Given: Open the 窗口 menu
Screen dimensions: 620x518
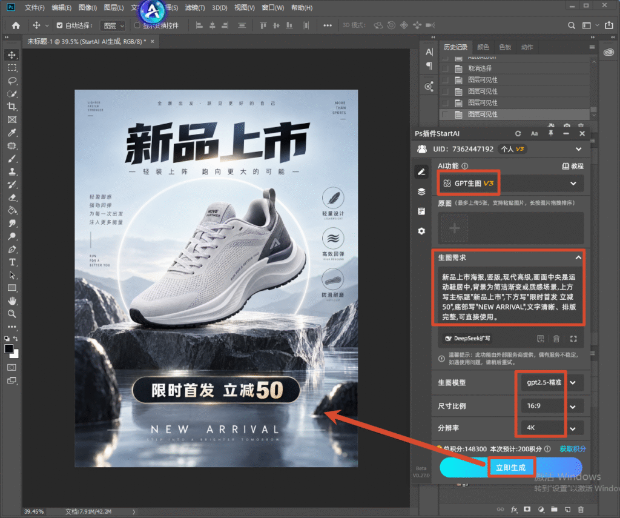Looking at the screenshot, I should (273, 7).
